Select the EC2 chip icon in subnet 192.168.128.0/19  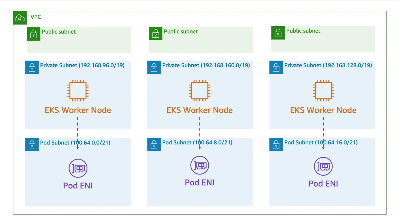click(x=323, y=91)
